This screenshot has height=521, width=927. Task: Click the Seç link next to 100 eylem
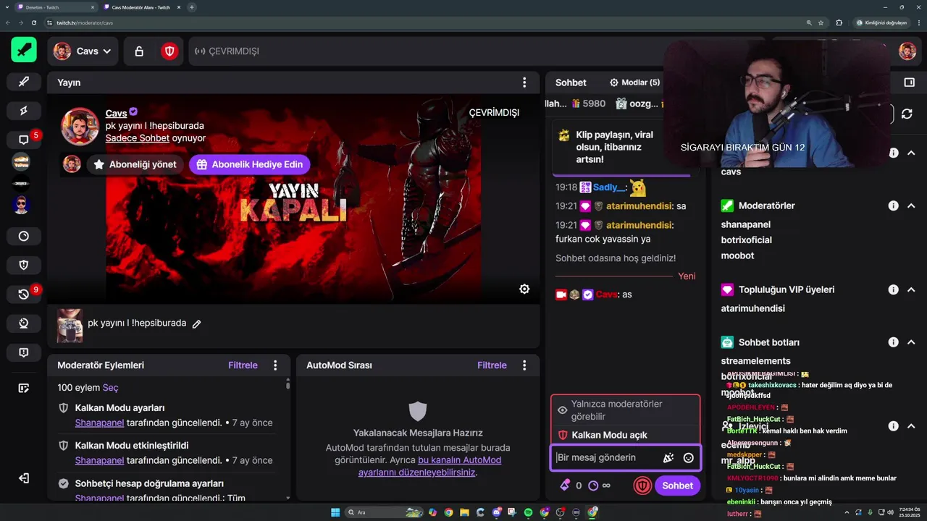[110, 388]
